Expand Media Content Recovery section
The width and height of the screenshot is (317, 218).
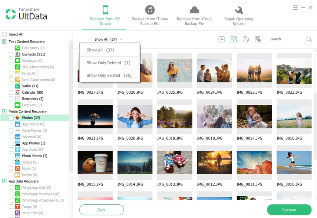click(4, 111)
